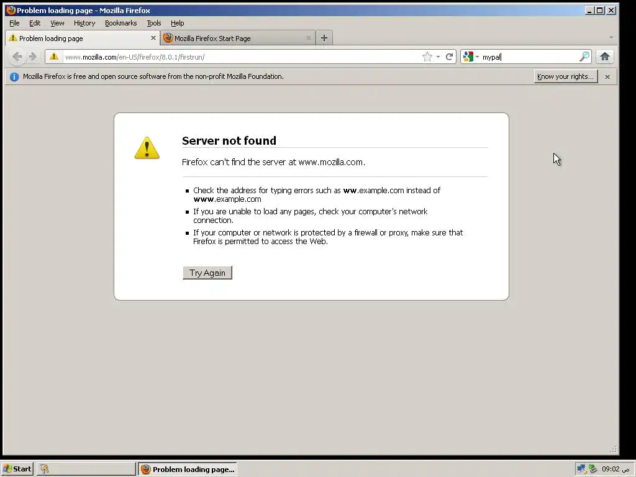Open the quick launch icon on taskbar
Screen dimensions: 636x477
tap(44, 470)
